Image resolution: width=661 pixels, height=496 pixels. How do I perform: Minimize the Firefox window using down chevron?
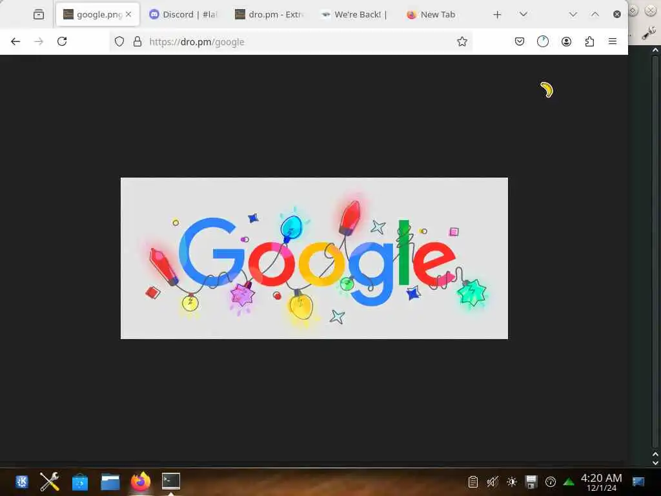pos(573,14)
